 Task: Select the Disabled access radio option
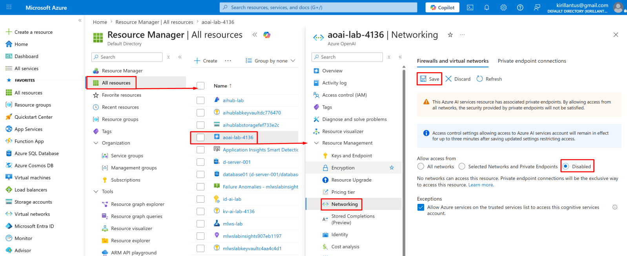point(565,167)
